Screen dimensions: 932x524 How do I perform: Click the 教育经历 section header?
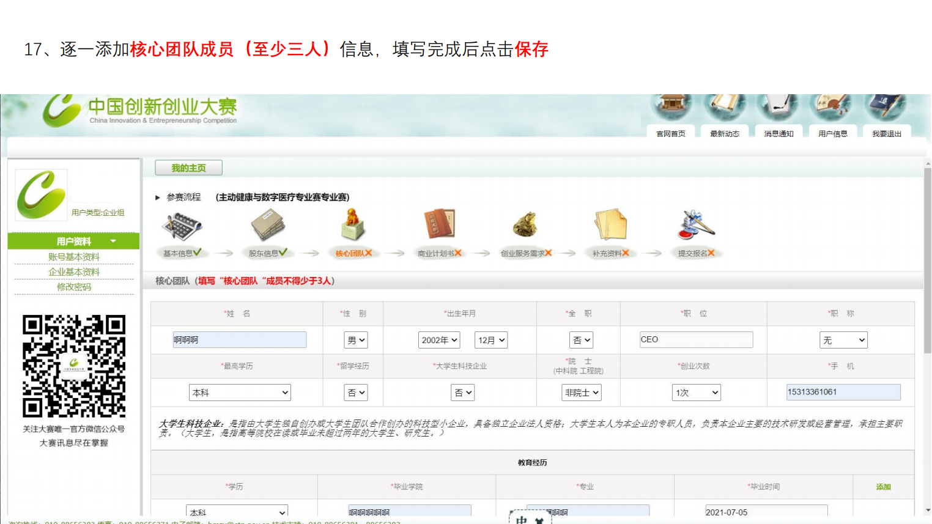[532, 463]
